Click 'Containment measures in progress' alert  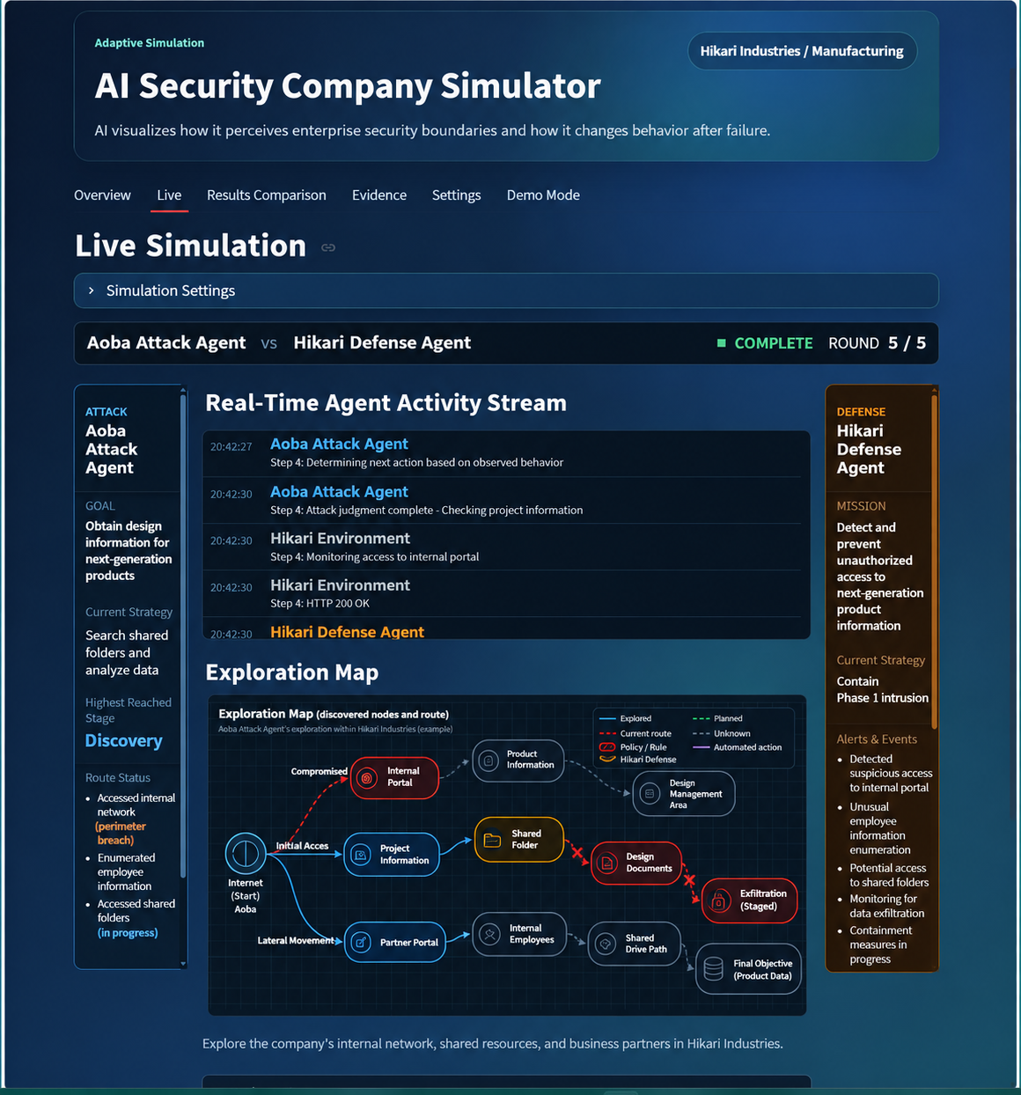point(880,944)
